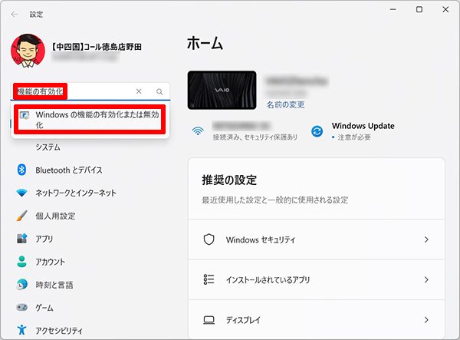Open the user profile avatar picture

coord(28,51)
